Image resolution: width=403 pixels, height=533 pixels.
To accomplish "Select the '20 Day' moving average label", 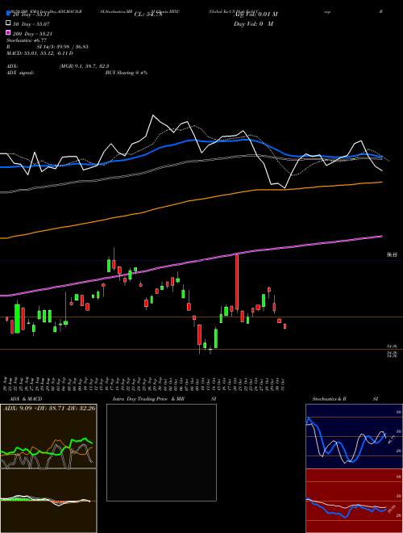I will point(31,15).
